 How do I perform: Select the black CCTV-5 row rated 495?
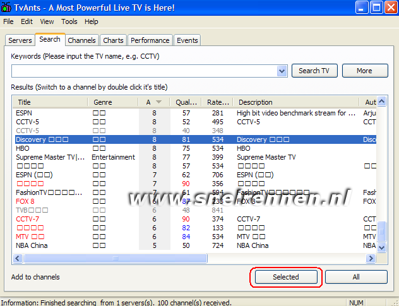point(194,122)
